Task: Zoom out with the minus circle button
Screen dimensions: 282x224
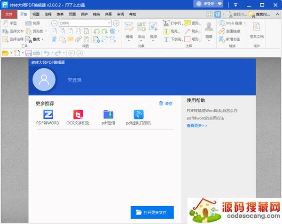Action: [x=55, y=23]
